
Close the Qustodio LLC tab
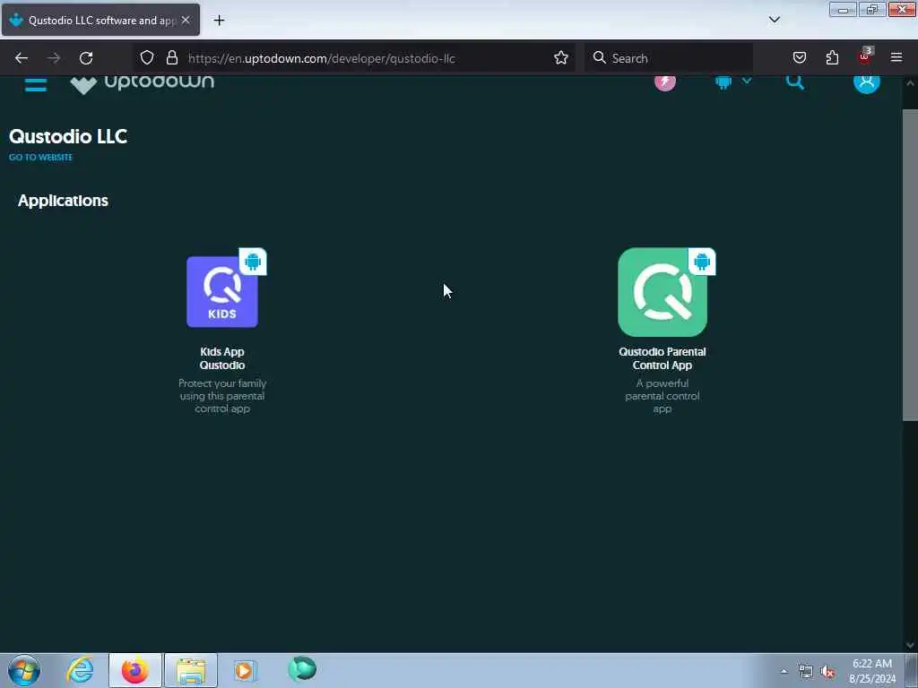click(x=186, y=20)
